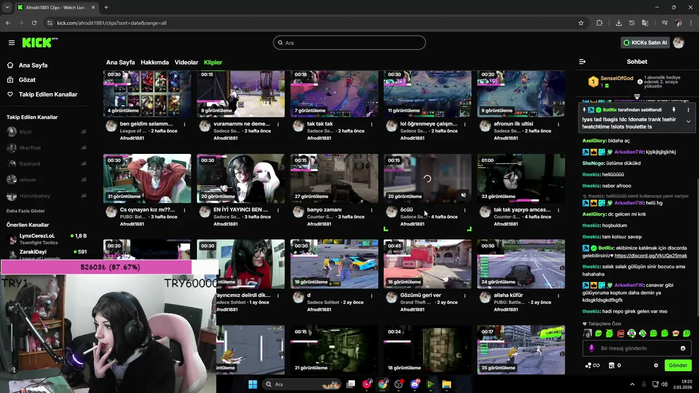Switch to the 'Videolar' tab
699x393 pixels.
(186, 62)
